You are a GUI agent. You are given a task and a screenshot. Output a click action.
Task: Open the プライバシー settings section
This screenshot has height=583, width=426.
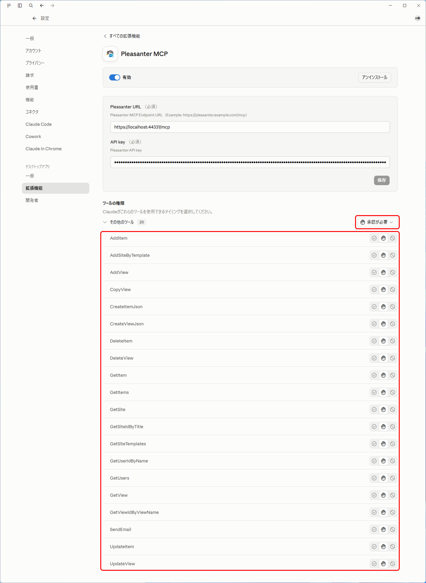pyautogui.click(x=35, y=63)
